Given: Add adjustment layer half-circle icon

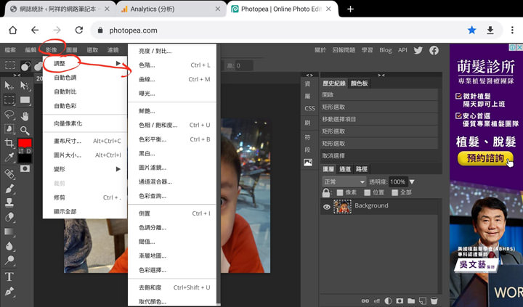Looking at the screenshot, I should tap(388, 300).
